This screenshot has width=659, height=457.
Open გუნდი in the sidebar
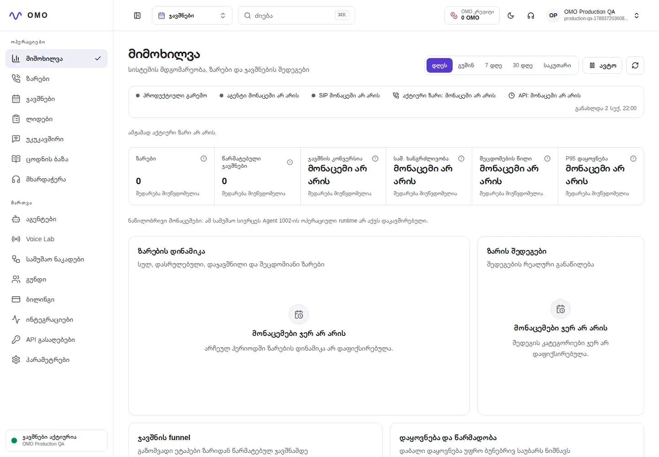tap(57, 279)
